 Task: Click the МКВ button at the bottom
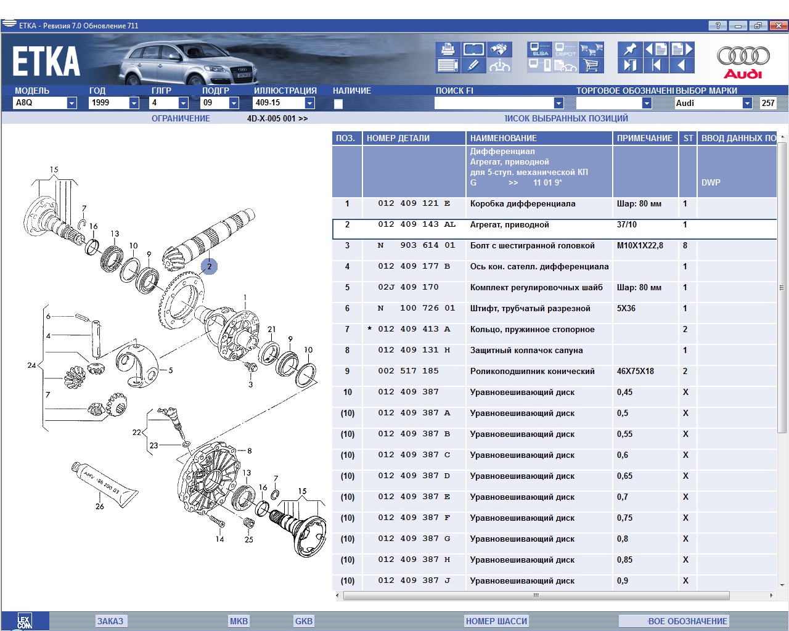[x=239, y=621]
